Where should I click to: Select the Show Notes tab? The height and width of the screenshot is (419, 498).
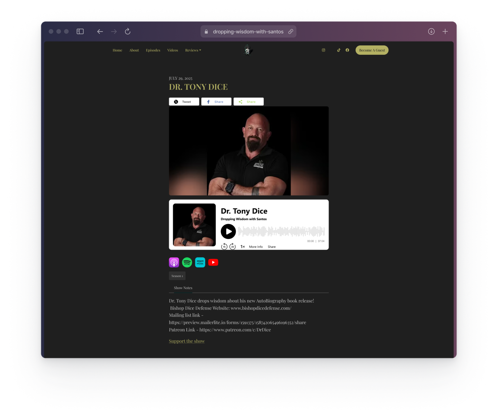point(183,288)
